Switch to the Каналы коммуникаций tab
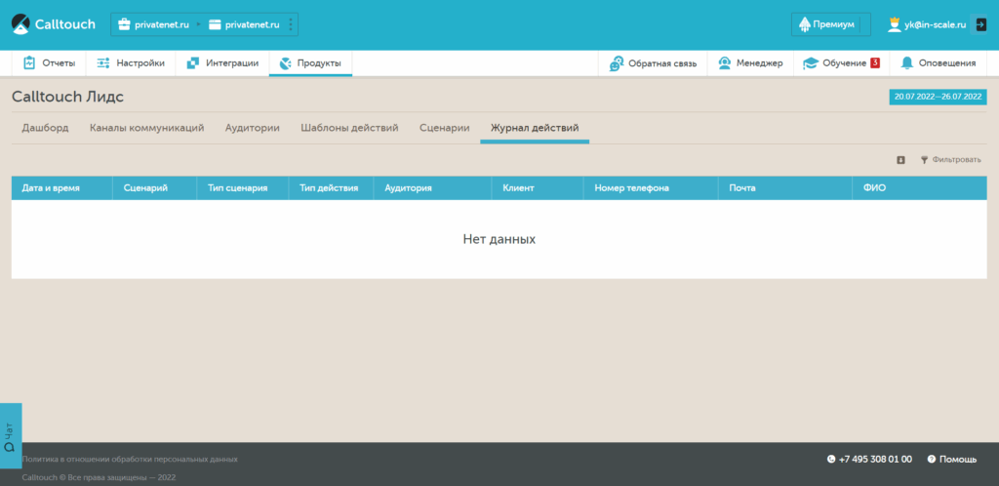The width and height of the screenshot is (999, 486). click(147, 128)
